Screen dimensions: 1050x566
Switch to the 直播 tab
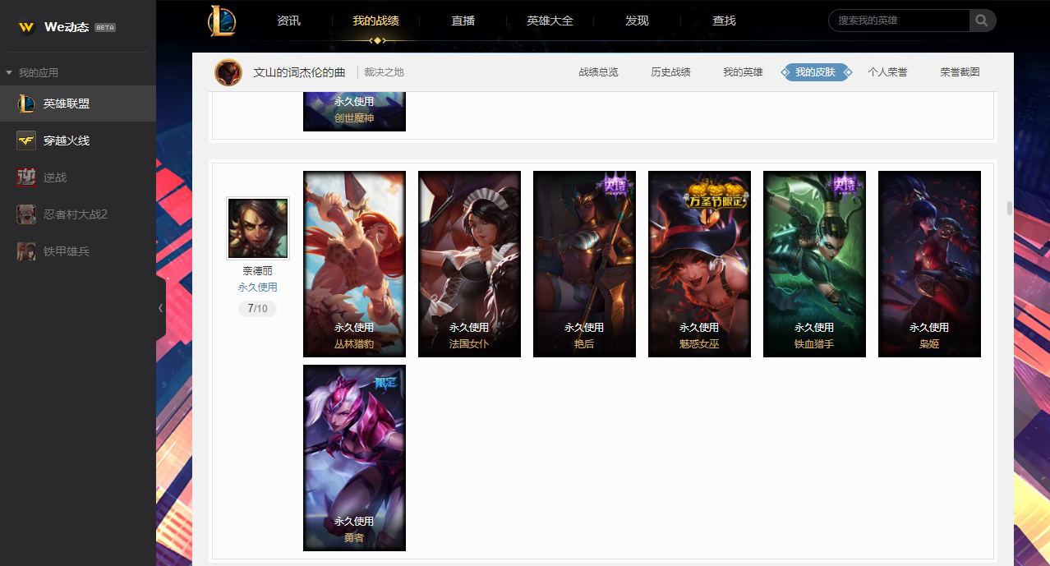click(463, 21)
